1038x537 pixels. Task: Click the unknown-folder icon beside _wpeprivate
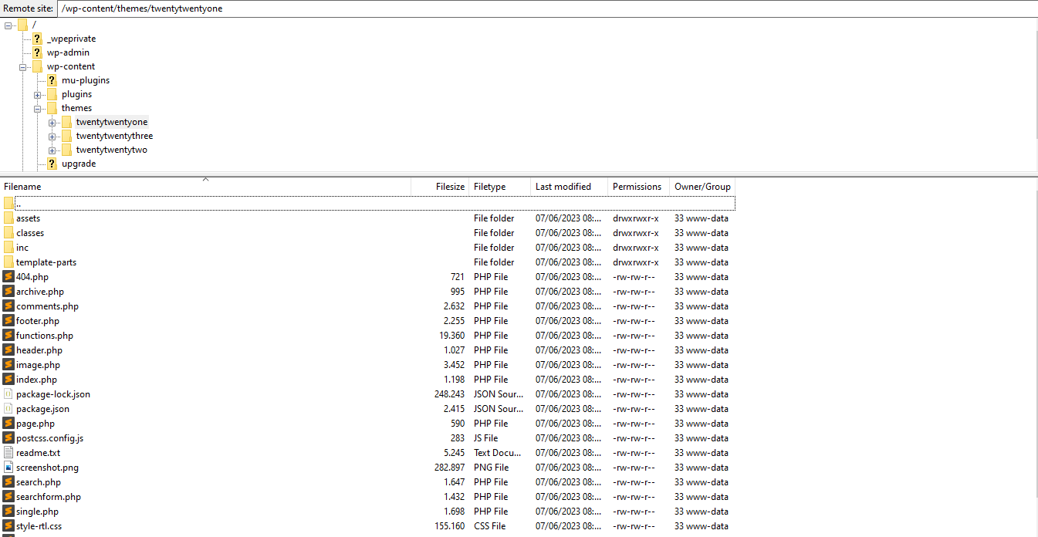37,39
